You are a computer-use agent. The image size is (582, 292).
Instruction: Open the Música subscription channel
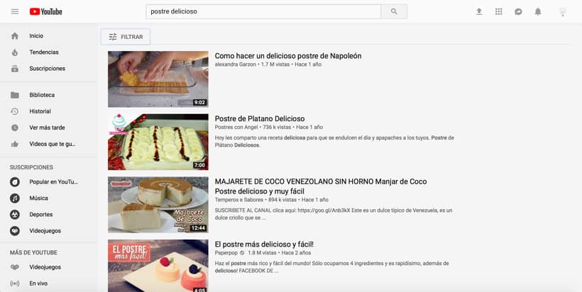38,198
